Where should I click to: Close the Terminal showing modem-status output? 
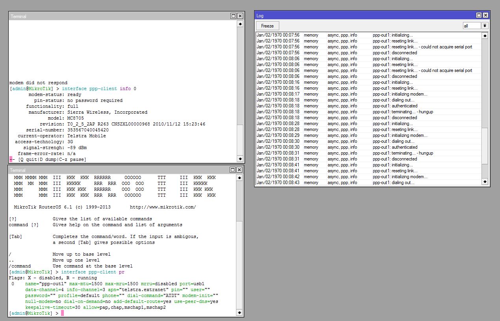240,16
